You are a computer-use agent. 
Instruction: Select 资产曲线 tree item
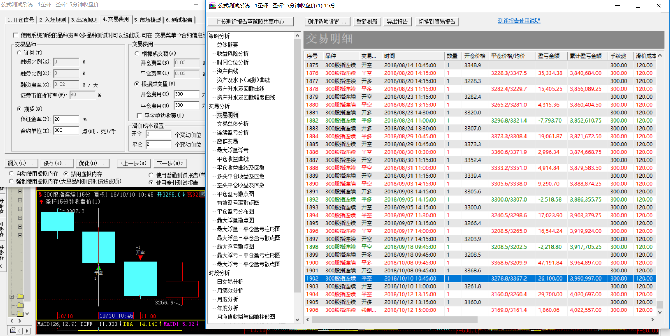pos(227,71)
